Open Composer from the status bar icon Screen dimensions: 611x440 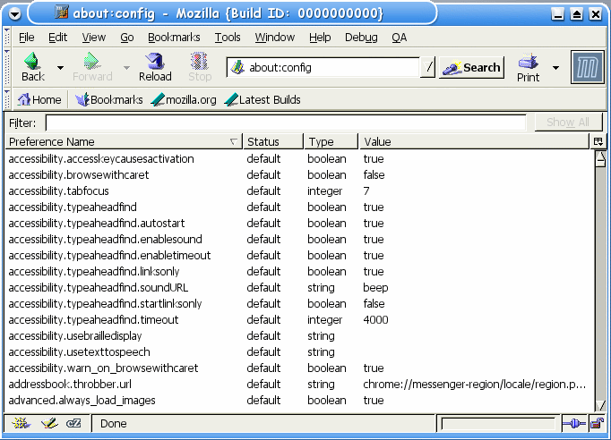click(x=49, y=423)
